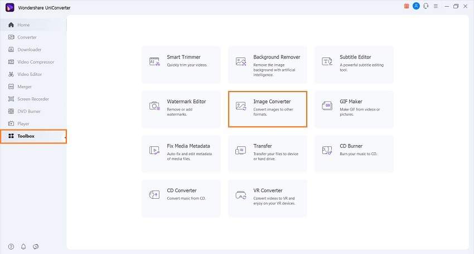Open help via question mark icon
This screenshot has width=474, height=254.
(x=11, y=246)
